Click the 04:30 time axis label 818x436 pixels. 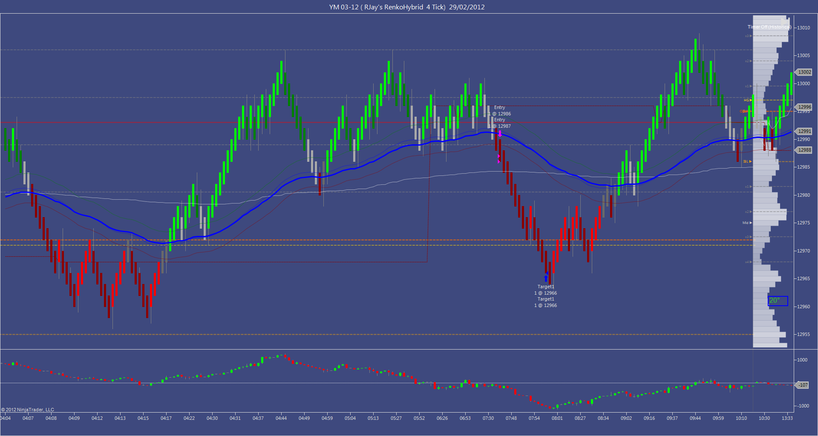(212, 418)
